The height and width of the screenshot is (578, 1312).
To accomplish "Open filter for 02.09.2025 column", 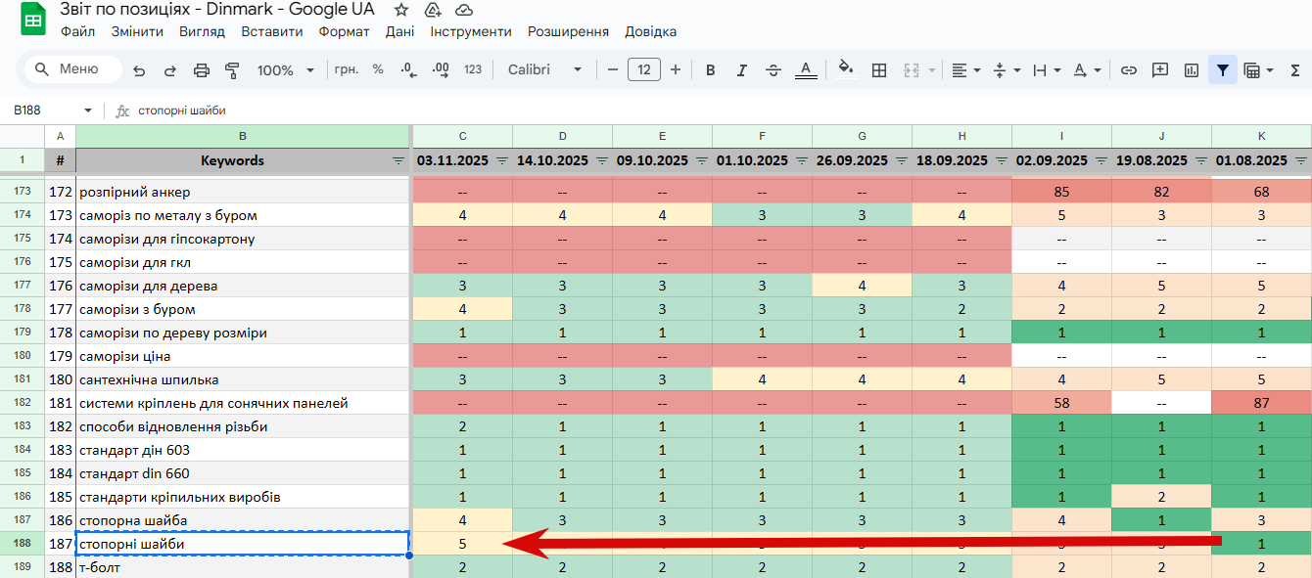I will click(1101, 160).
